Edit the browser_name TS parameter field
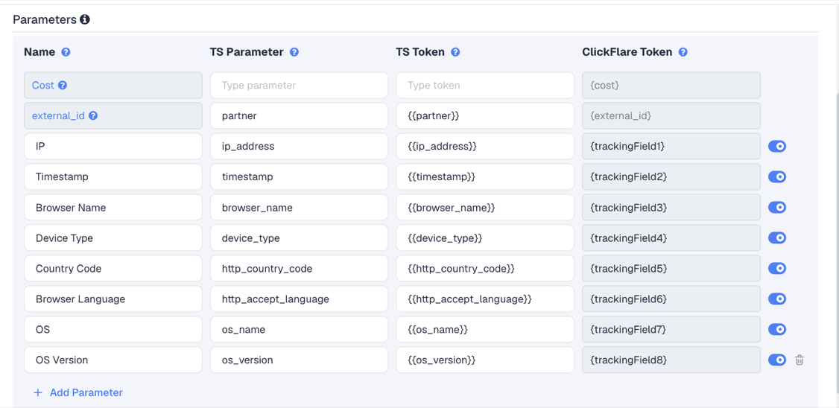The width and height of the screenshot is (839, 408). tap(299, 207)
